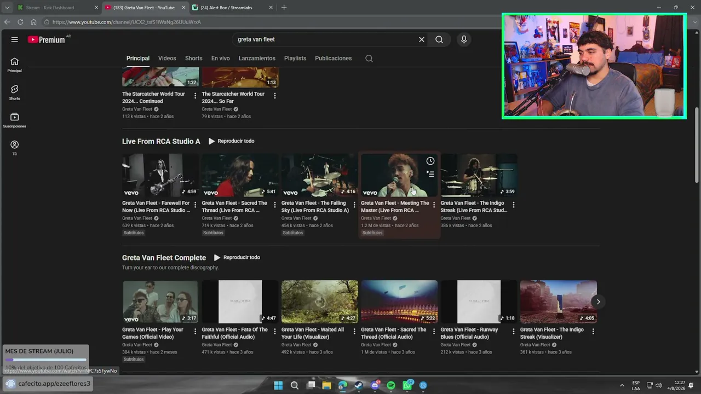Open the volume control in the system tray
This screenshot has width=701, height=394.
point(658,385)
